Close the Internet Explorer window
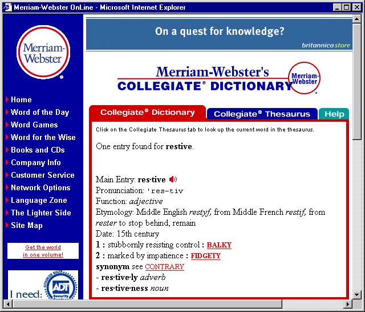 [356, 7]
